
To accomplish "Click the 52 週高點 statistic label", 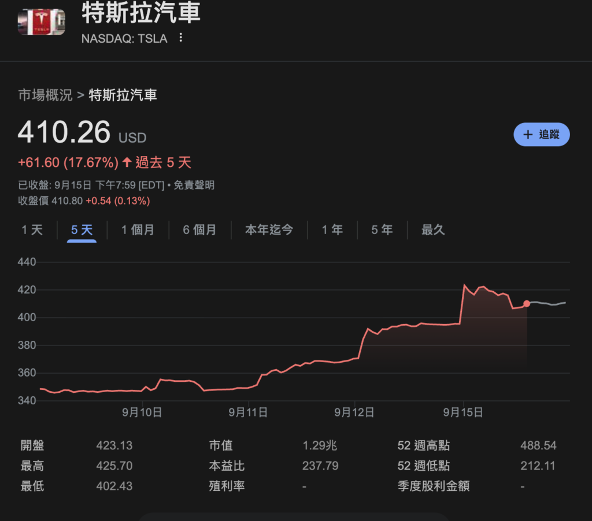I will (x=424, y=446).
